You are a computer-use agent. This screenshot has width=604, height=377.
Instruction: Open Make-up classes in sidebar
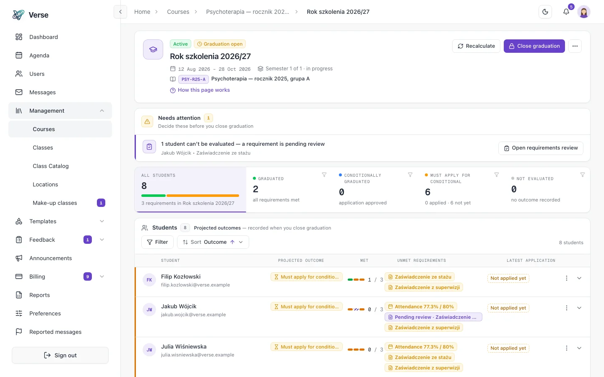tap(60, 203)
